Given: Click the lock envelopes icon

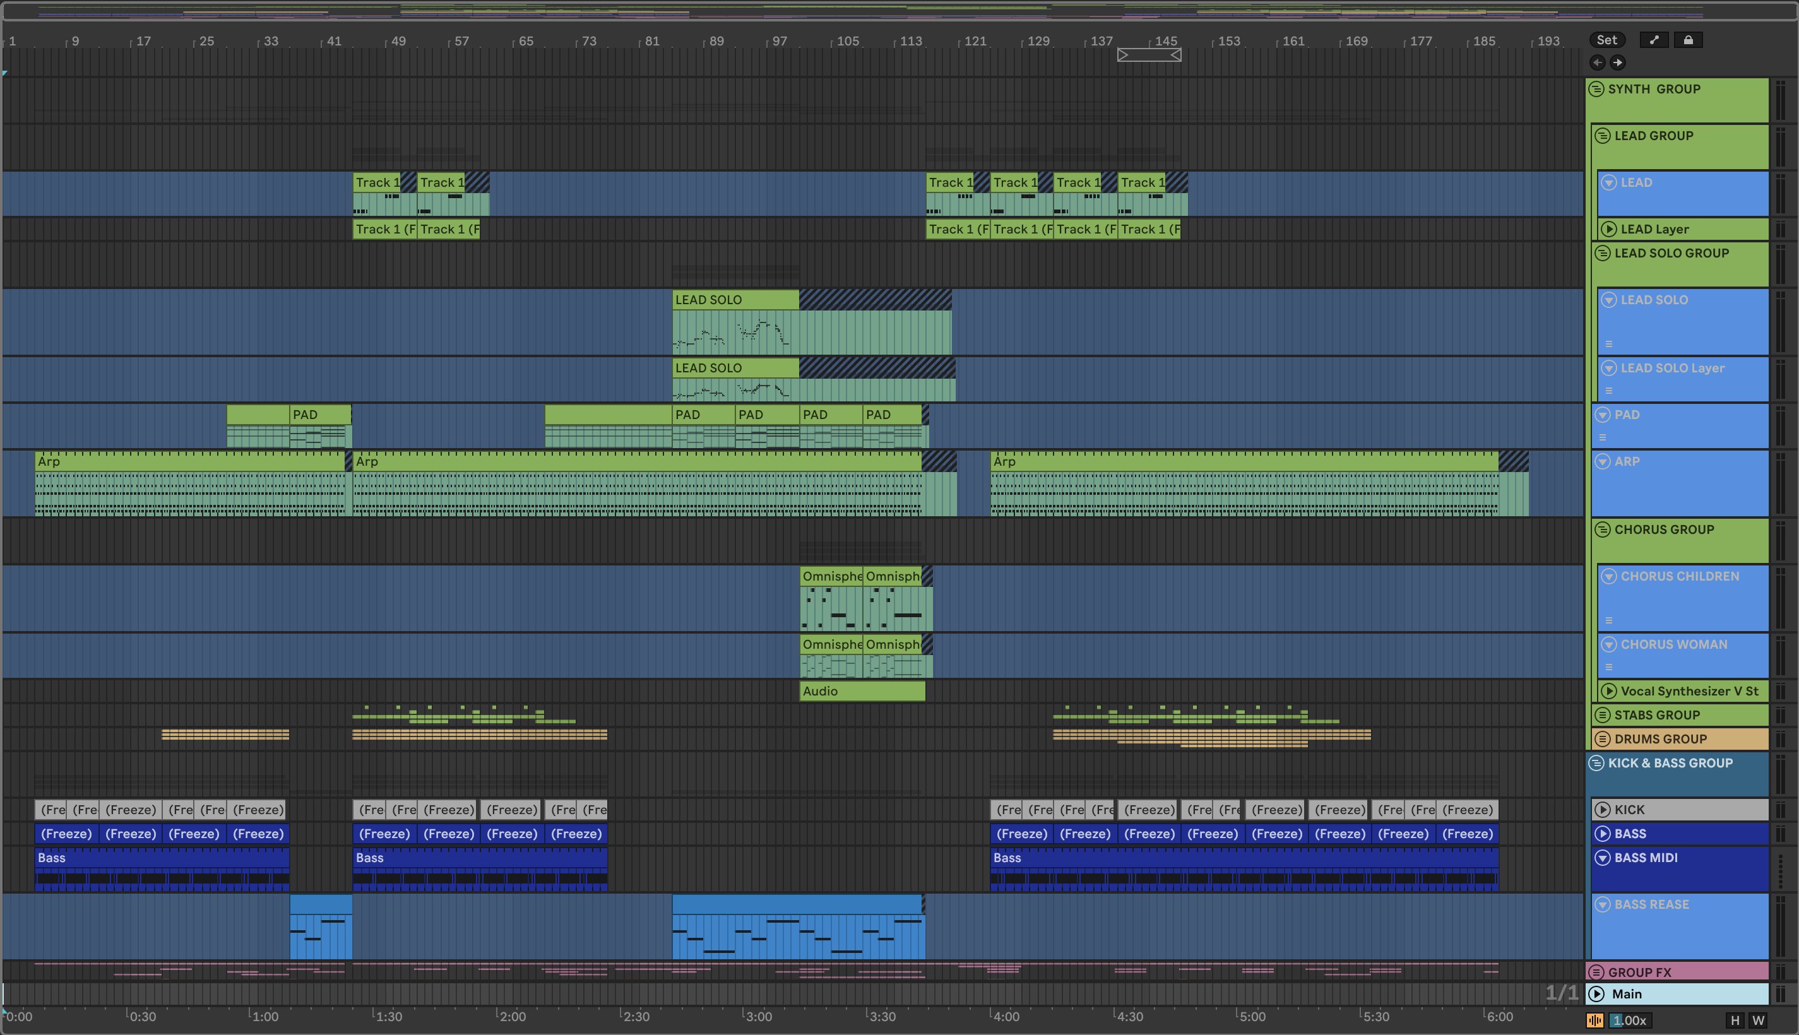Looking at the screenshot, I should [1688, 40].
